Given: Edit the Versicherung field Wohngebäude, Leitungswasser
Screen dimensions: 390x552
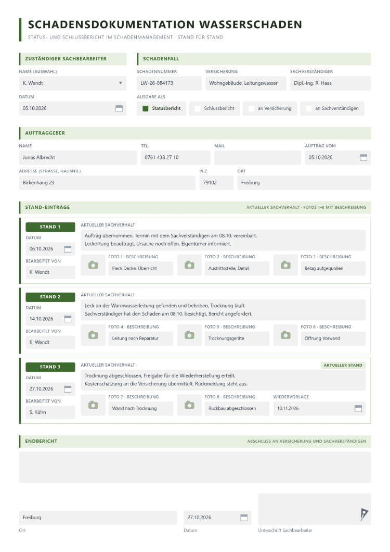Looking at the screenshot, I should click(246, 83).
